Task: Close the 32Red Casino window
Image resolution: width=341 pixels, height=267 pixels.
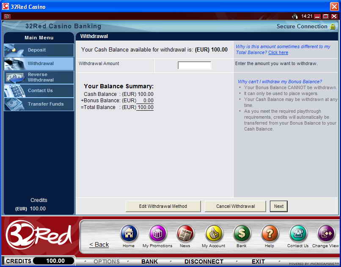Action: pos(334,6)
